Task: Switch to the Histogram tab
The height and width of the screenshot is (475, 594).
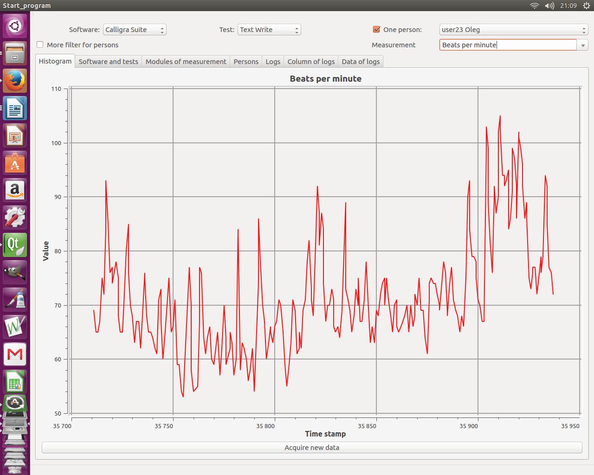Action: 55,61
